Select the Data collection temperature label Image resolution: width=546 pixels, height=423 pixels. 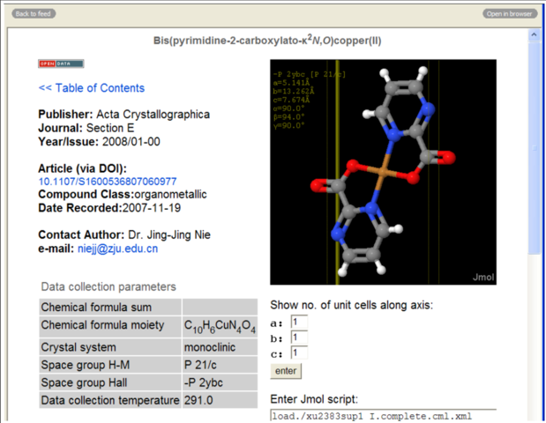click(110, 400)
